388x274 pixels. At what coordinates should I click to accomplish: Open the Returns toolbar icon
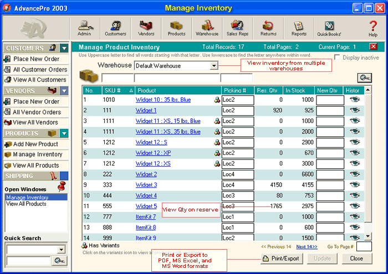tap(268, 28)
